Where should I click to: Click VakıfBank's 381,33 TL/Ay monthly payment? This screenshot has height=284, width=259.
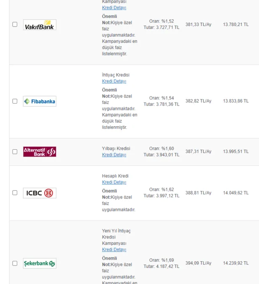(198, 24)
